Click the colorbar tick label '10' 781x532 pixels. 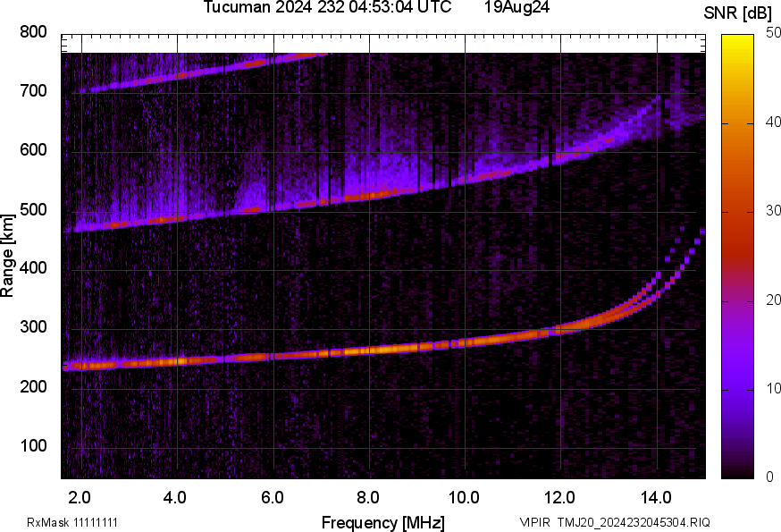(773, 388)
